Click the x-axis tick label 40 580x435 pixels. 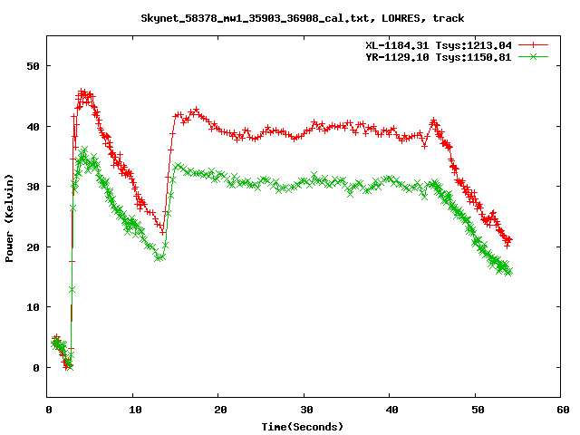pos(391,410)
